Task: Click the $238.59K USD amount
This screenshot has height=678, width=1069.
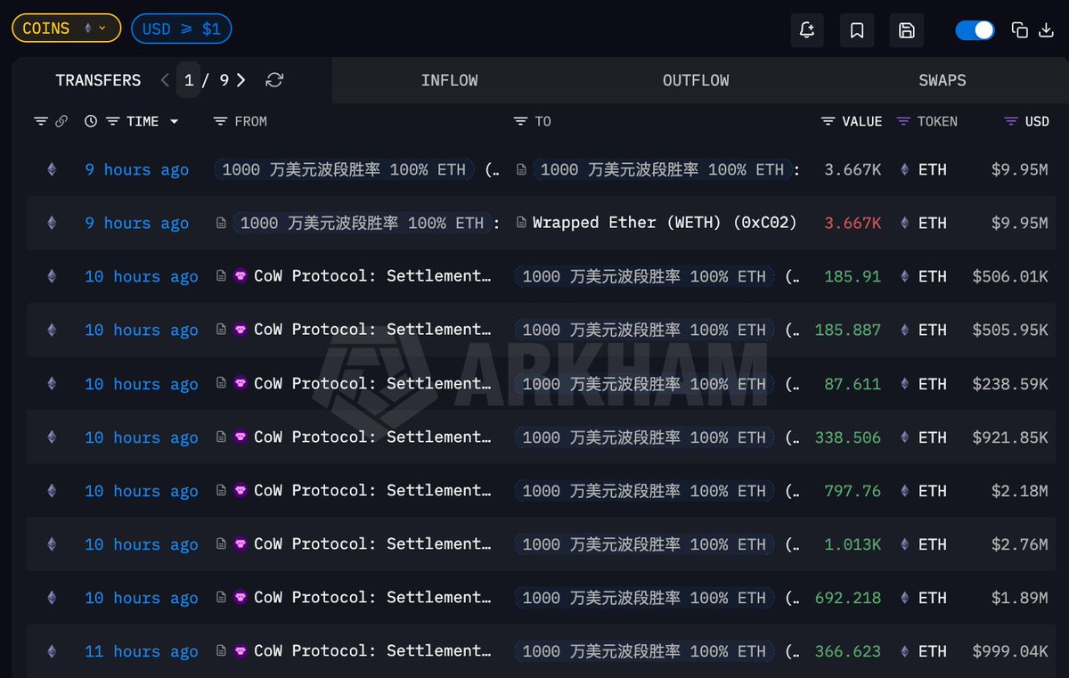Action: coord(1010,384)
